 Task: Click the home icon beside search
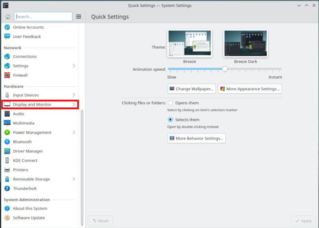coord(8,17)
